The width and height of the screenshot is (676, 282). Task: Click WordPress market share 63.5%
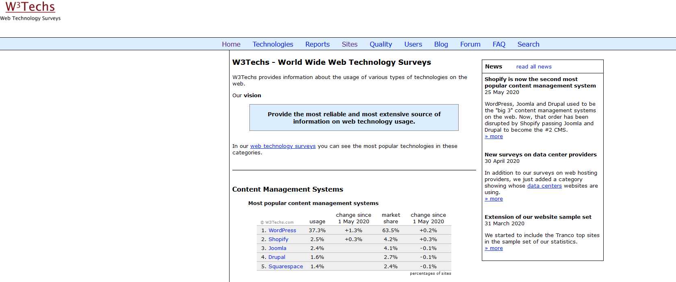point(391,230)
